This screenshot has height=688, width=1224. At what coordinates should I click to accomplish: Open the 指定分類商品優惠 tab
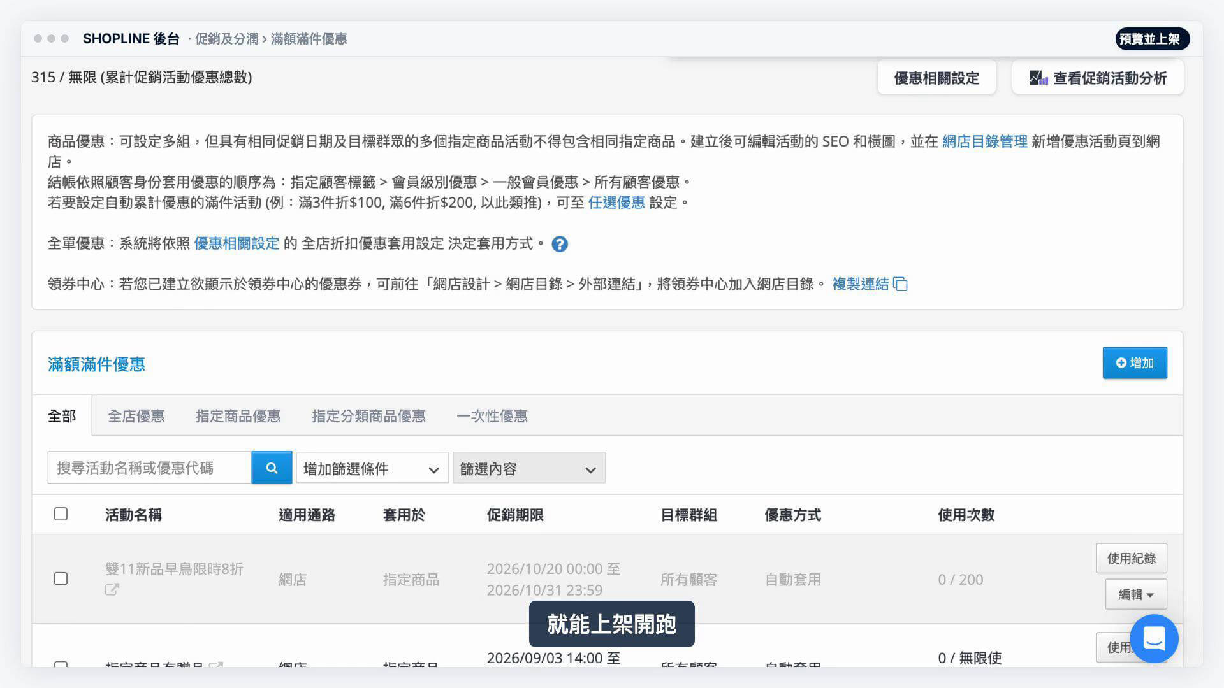click(x=368, y=416)
